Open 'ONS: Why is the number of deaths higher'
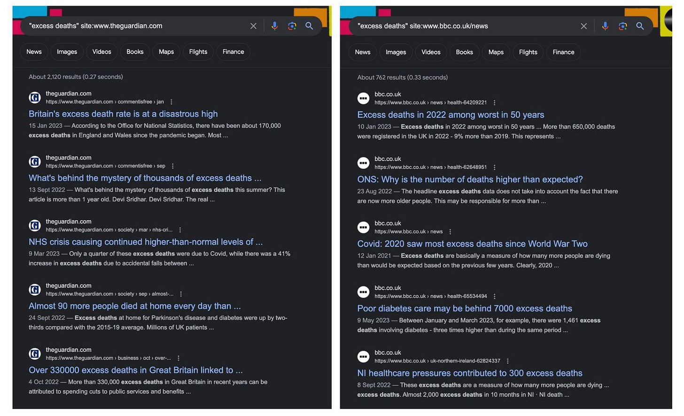The width and height of the screenshot is (684, 416). (x=470, y=179)
